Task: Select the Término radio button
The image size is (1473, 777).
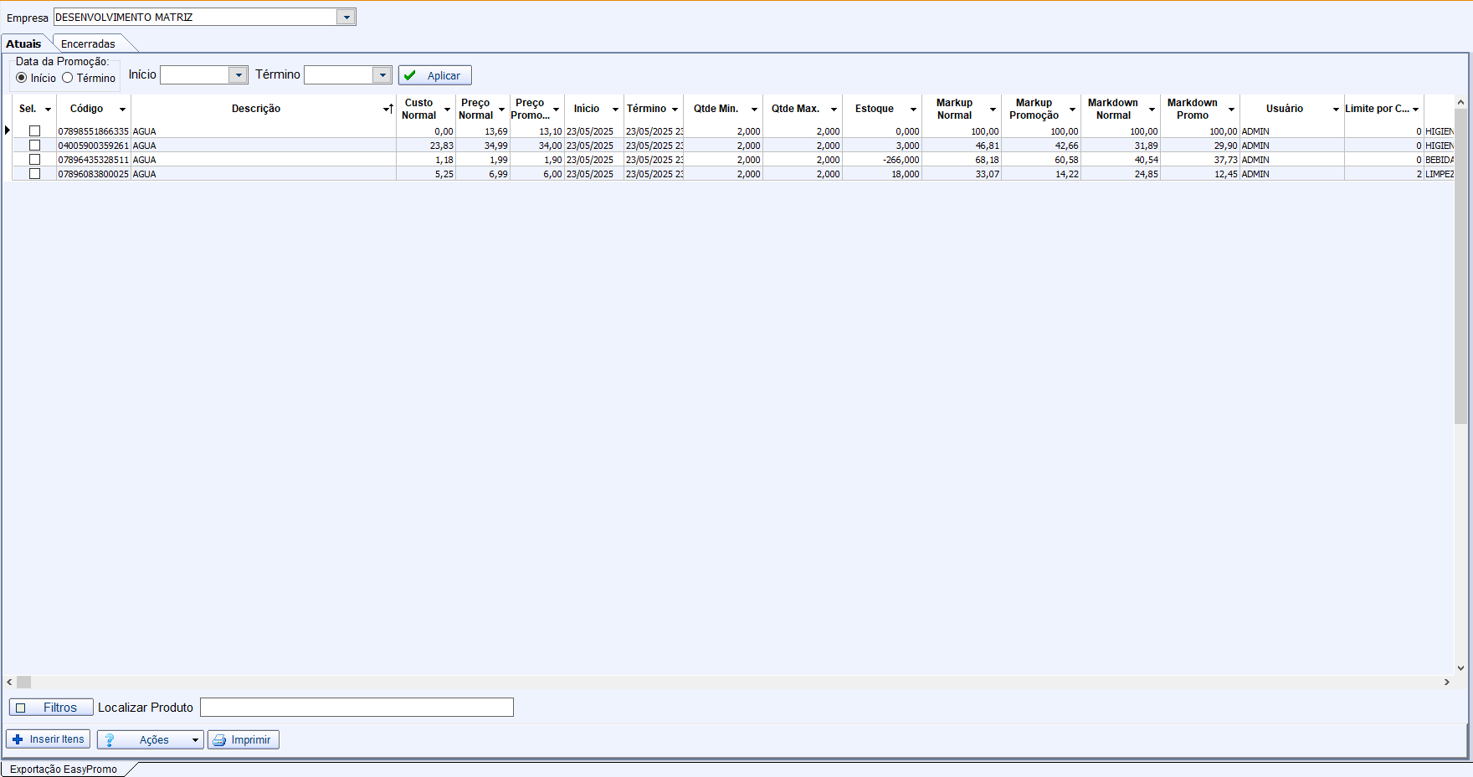Action: pyautogui.click(x=68, y=78)
